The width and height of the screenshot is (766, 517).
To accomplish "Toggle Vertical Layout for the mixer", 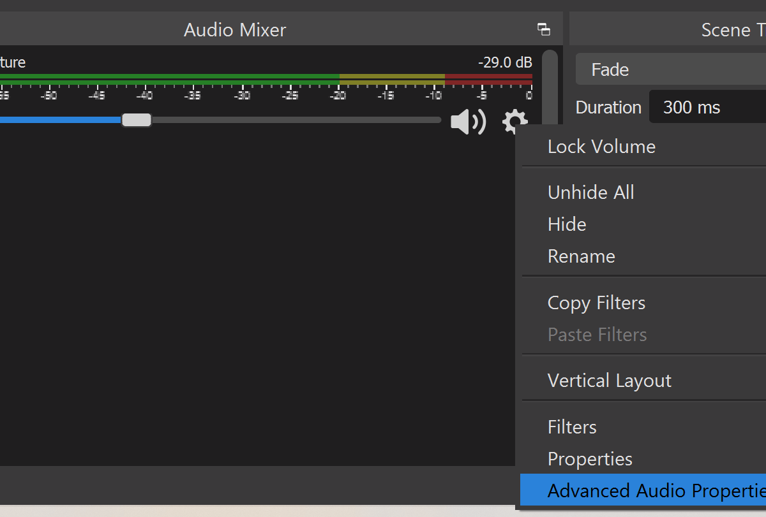I will (609, 381).
